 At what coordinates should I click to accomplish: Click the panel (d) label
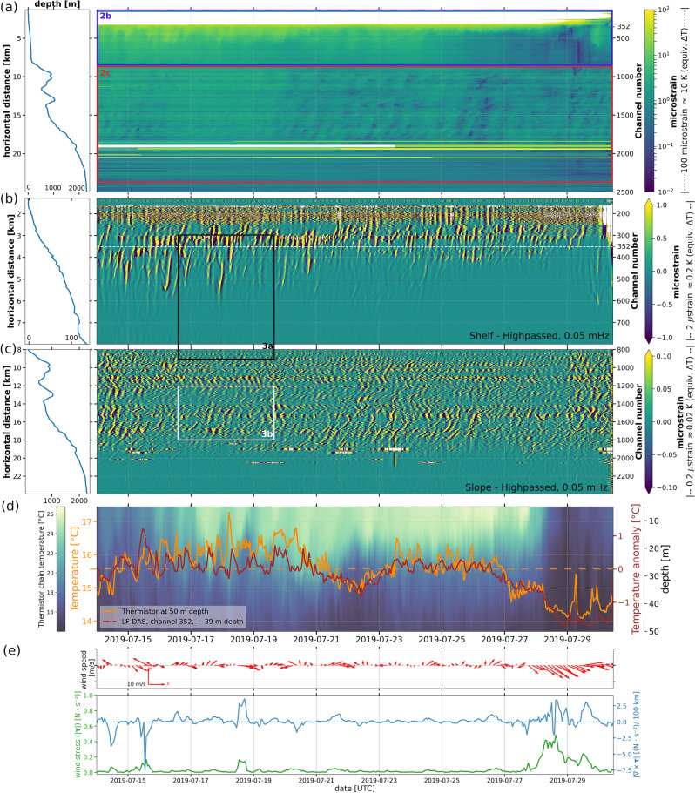[x=10, y=505]
